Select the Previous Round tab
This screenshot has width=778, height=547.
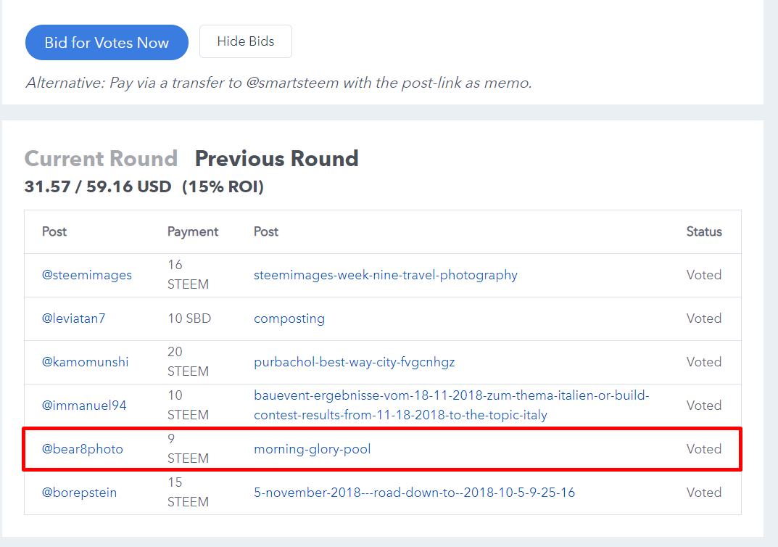[276, 159]
